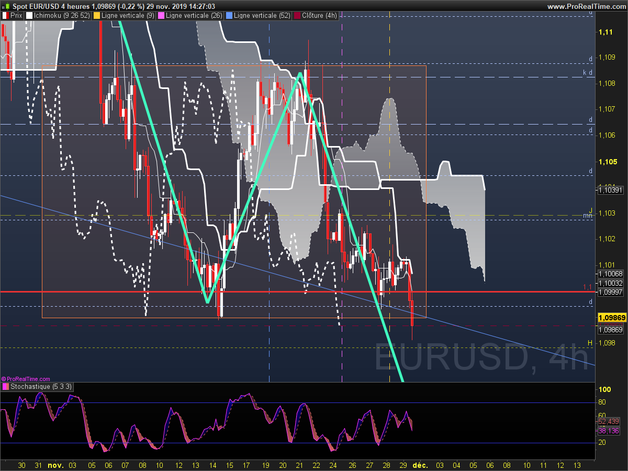This screenshot has width=628, height=471.
Task: Click the déc. month label on time axis
Action: point(421,465)
